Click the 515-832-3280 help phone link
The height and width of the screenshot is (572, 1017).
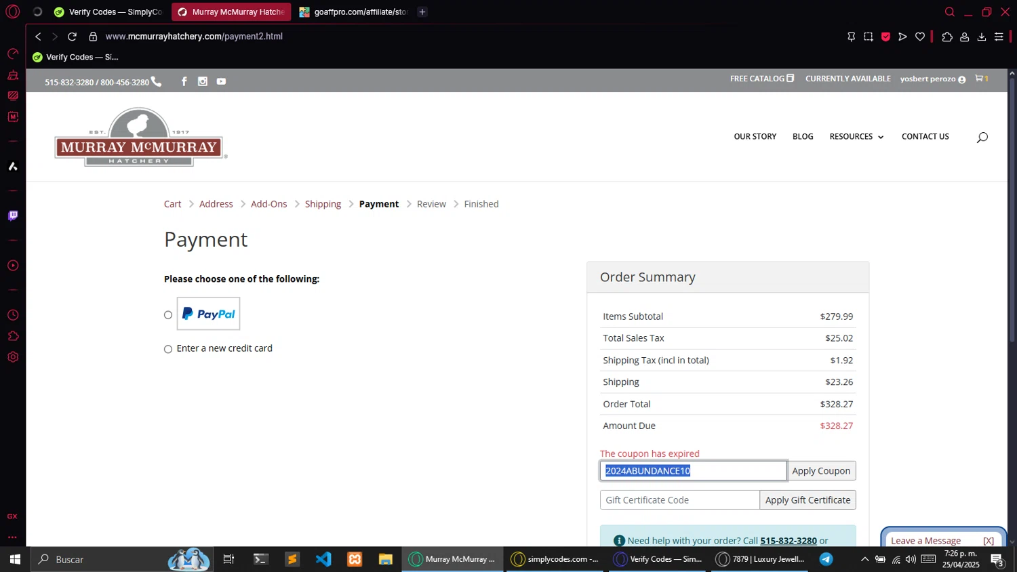(788, 541)
